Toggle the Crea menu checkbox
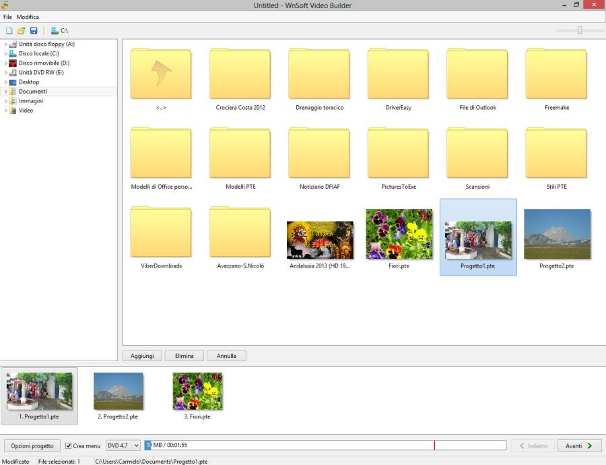Viewport: 606px width, 465px height. pyautogui.click(x=68, y=446)
